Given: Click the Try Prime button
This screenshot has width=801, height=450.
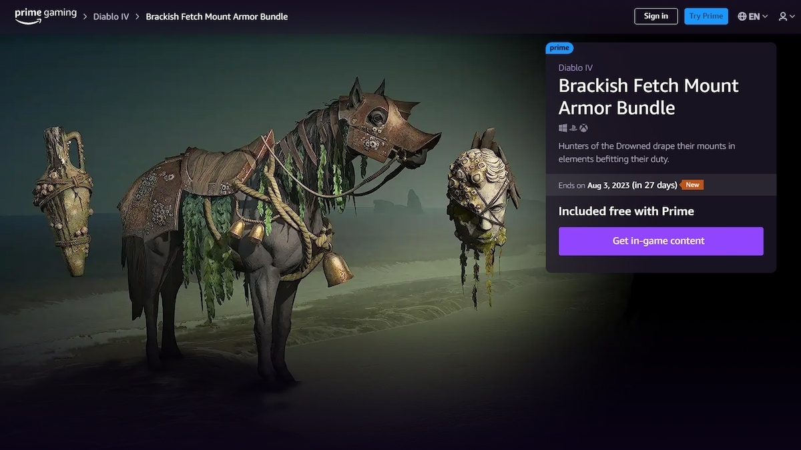Looking at the screenshot, I should click(x=706, y=17).
